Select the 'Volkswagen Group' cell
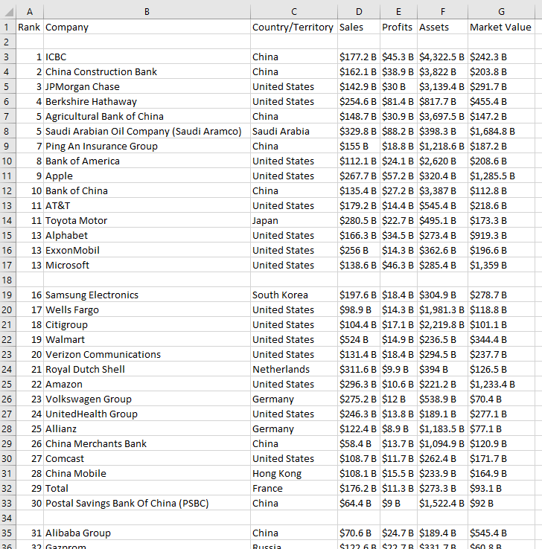This screenshot has width=542, height=549. coord(147,399)
